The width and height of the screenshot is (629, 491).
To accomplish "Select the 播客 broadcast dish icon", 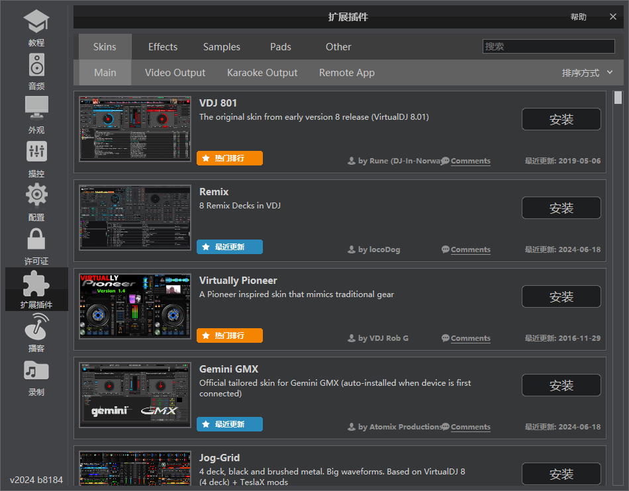I will click(x=36, y=326).
